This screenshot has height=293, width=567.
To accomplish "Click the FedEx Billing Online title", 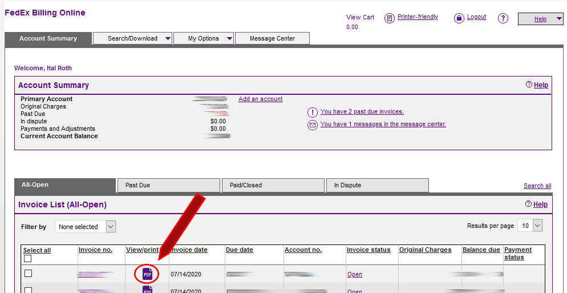I will point(45,13).
